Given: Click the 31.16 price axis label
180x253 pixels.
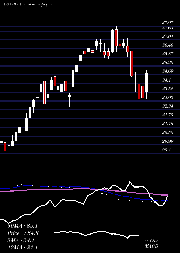Looking at the screenshot, I should click(x=167, y=124).
